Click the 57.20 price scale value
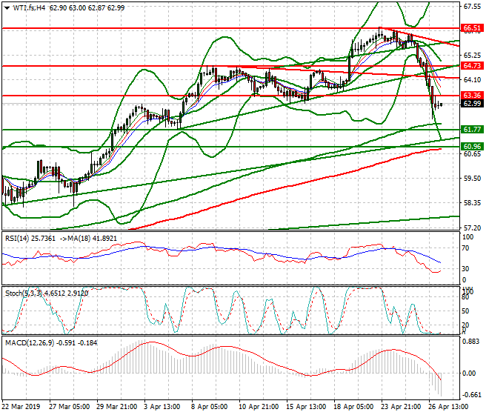The height and width of the screenshot is (415, 489). [472, 228]
